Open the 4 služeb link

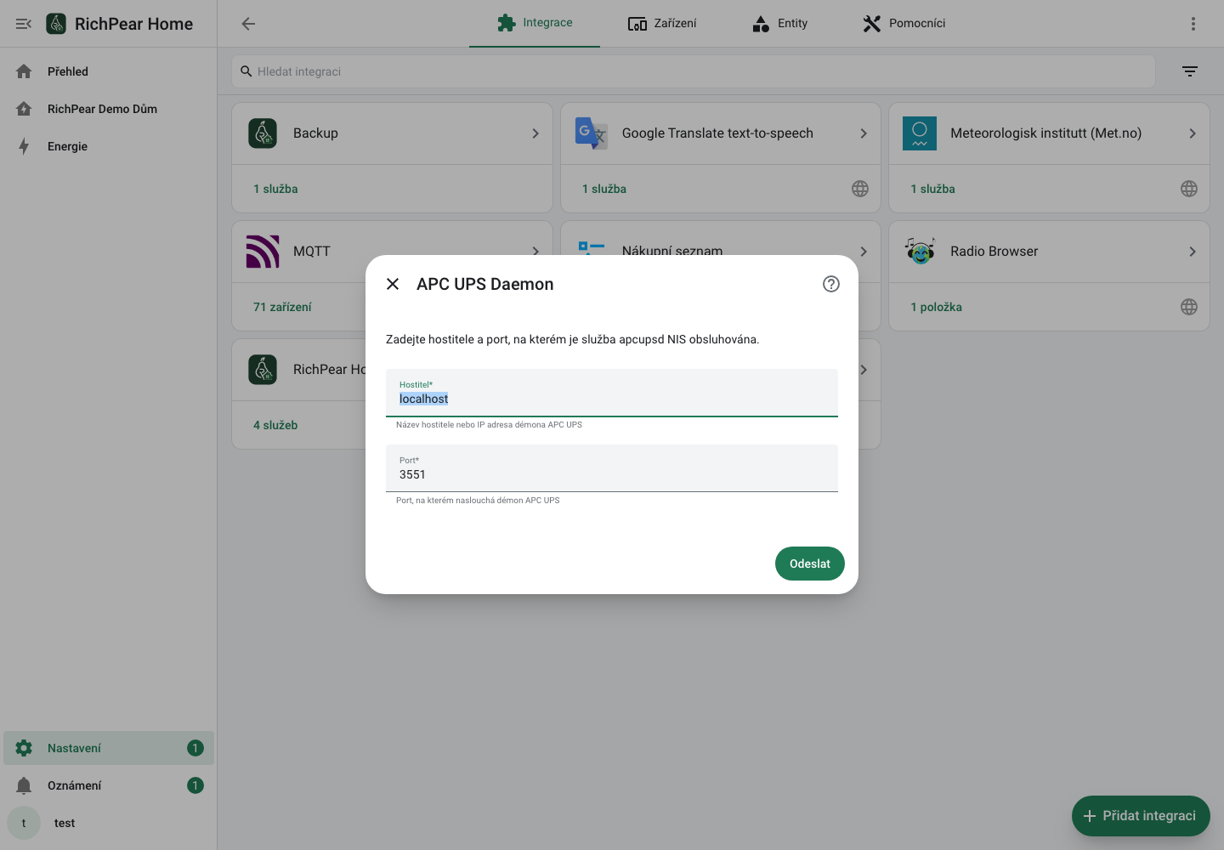coord(275,425)
